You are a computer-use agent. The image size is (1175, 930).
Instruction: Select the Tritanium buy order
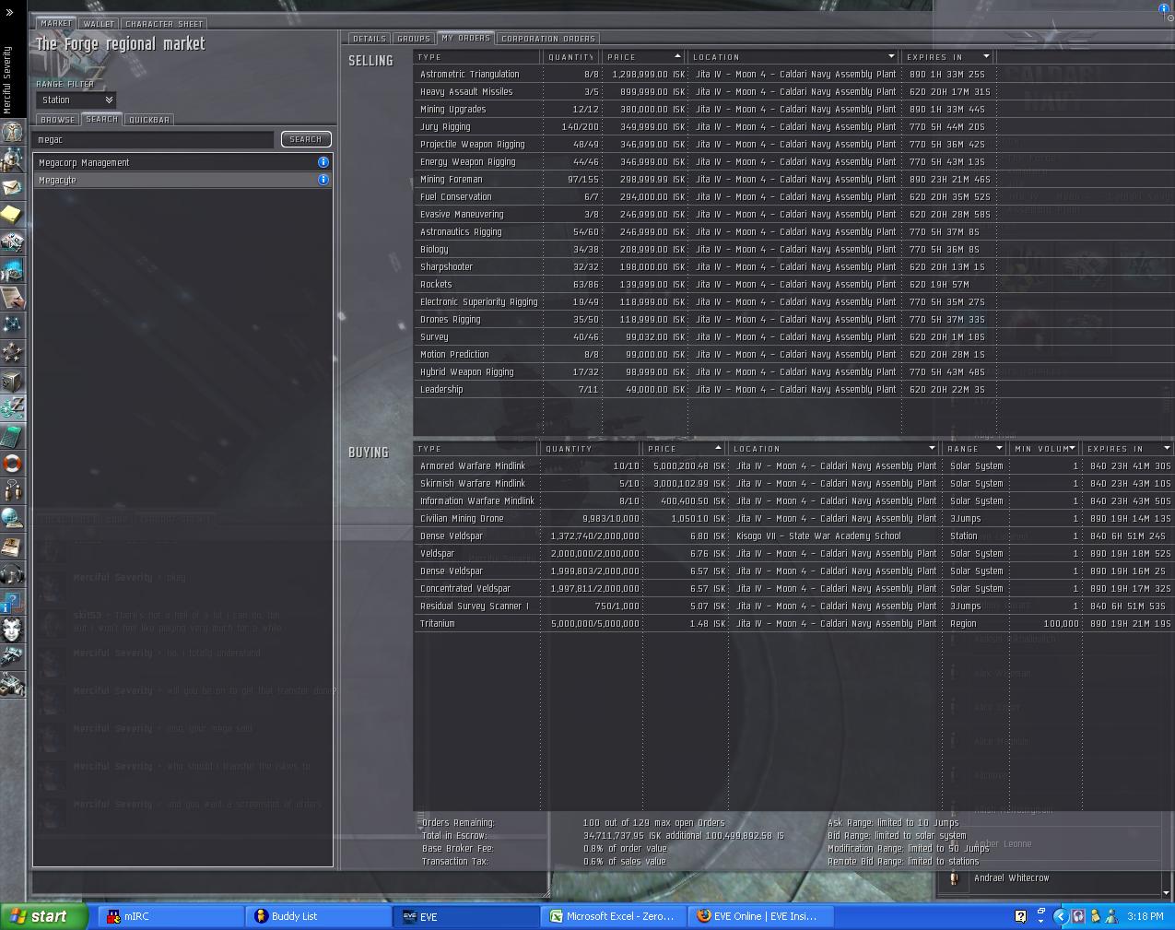(x=794, y=623)
